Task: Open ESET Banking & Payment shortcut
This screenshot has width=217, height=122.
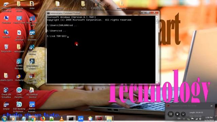Action: click(19, 107)
